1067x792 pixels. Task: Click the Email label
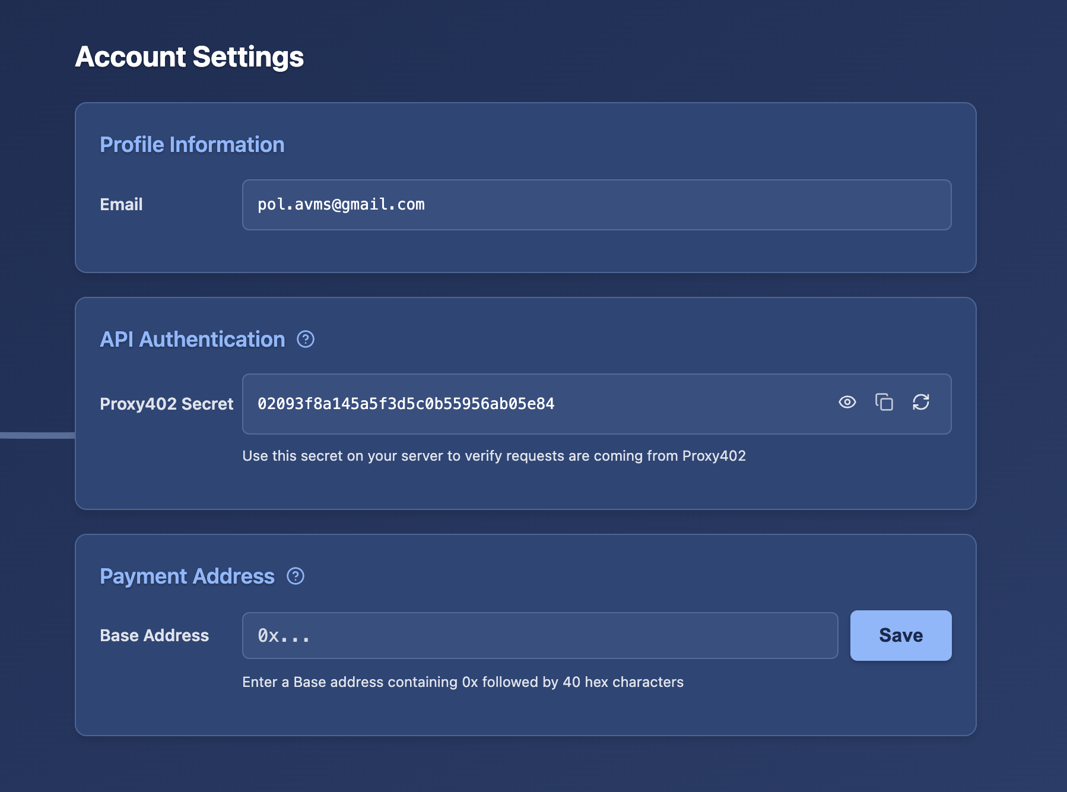[x=121, y=204]
